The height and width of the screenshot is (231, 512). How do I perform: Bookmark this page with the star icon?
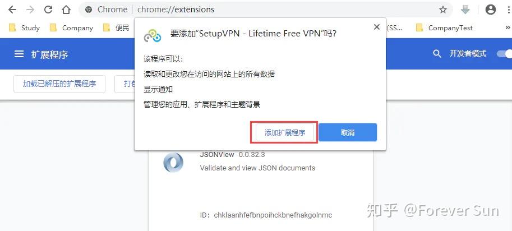tap(443, 10)
